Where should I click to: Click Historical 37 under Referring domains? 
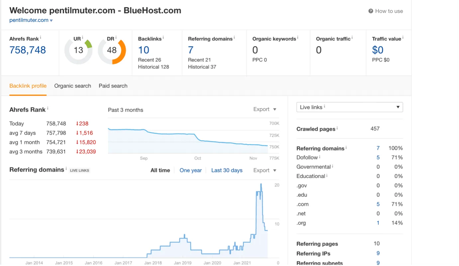click(x=202, y=67)
